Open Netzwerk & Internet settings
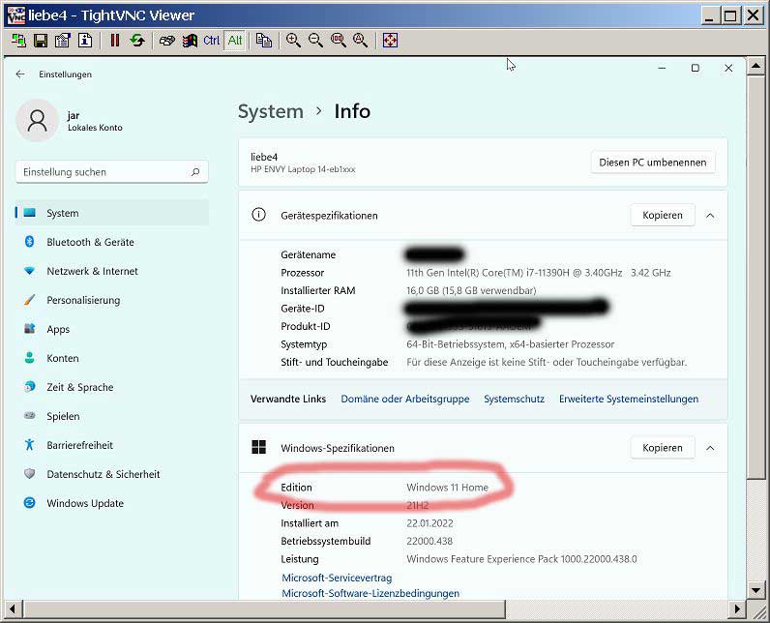This screenshot has width=770, height=623. pyautogui.click(x=112, y=271)
